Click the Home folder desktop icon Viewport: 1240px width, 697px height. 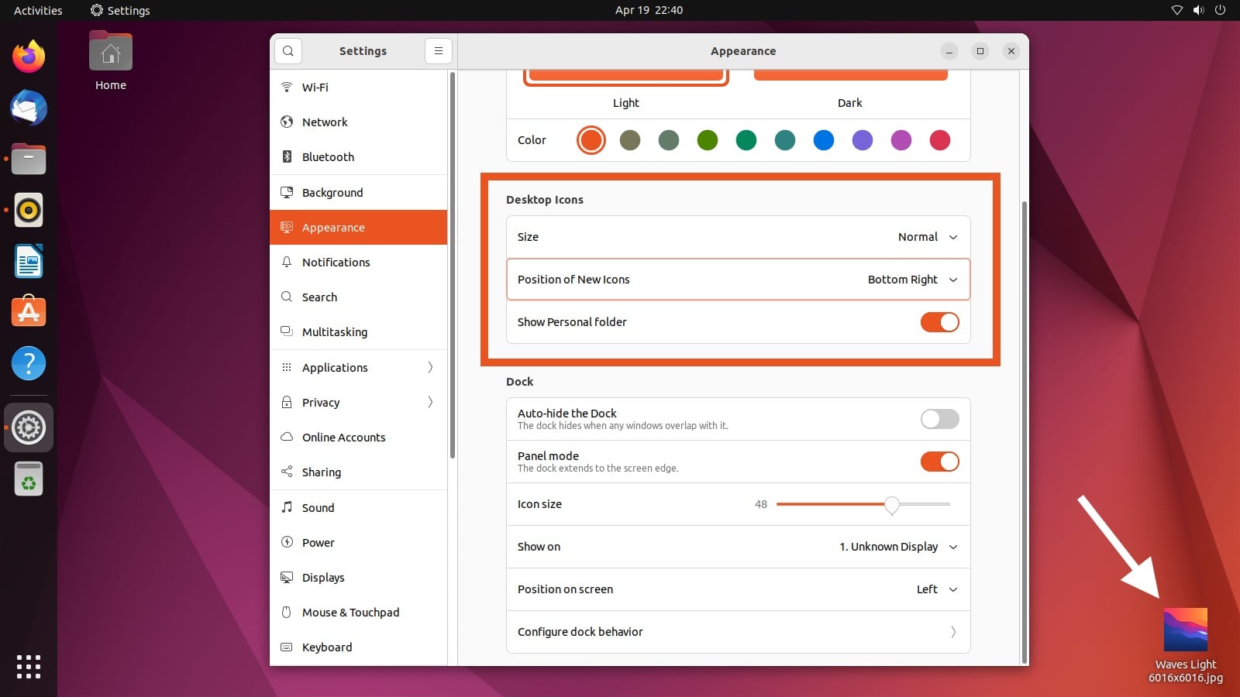coord(111,53)
